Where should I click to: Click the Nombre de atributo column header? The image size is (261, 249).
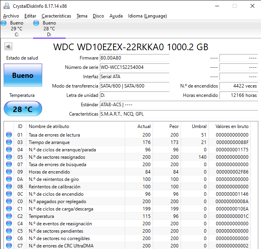point(75,126)
